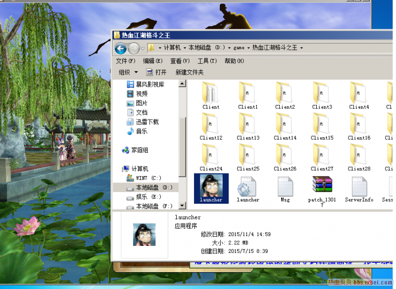Expand the recent locations dropdown beside navigation arrows
This screenshot has height=289, width=396.
(143, 48)
